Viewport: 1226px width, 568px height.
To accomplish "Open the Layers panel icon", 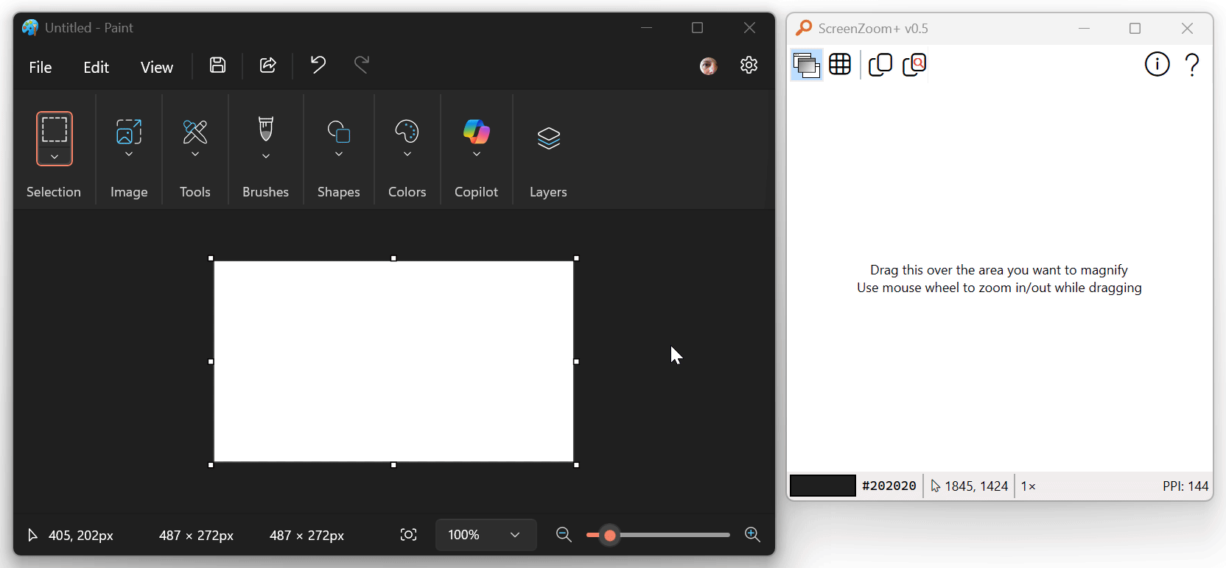I will click(x=549, y=138).
